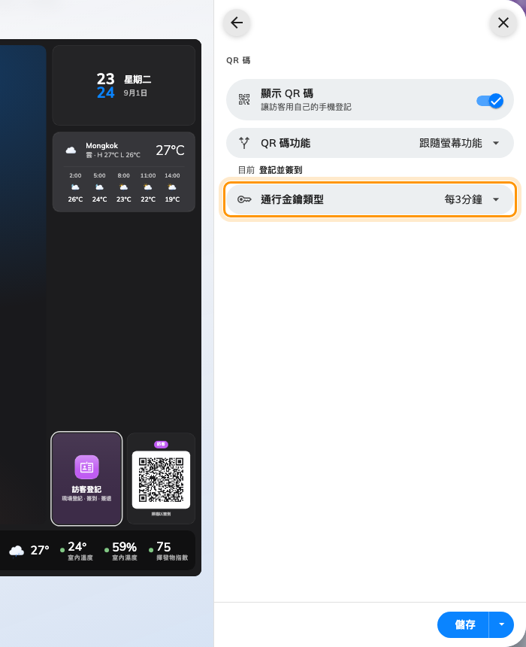Close the QR code settings panel
526x647 pixels.
pos(503,23)
